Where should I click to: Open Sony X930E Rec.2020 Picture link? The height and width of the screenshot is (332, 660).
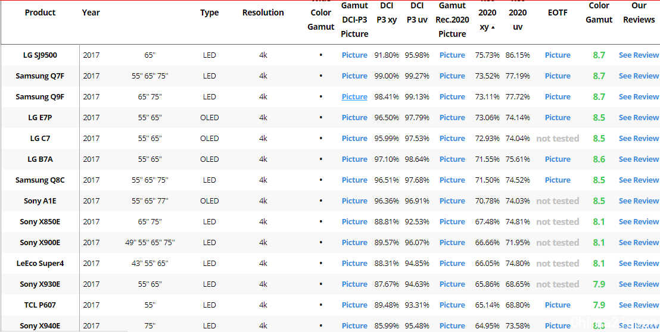click(x=452, y=284)
